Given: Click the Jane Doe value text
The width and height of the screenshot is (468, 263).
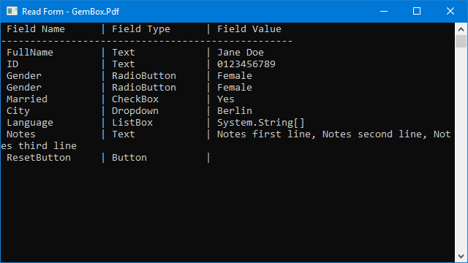Looking at the screenshot, I should pos(241,53).
